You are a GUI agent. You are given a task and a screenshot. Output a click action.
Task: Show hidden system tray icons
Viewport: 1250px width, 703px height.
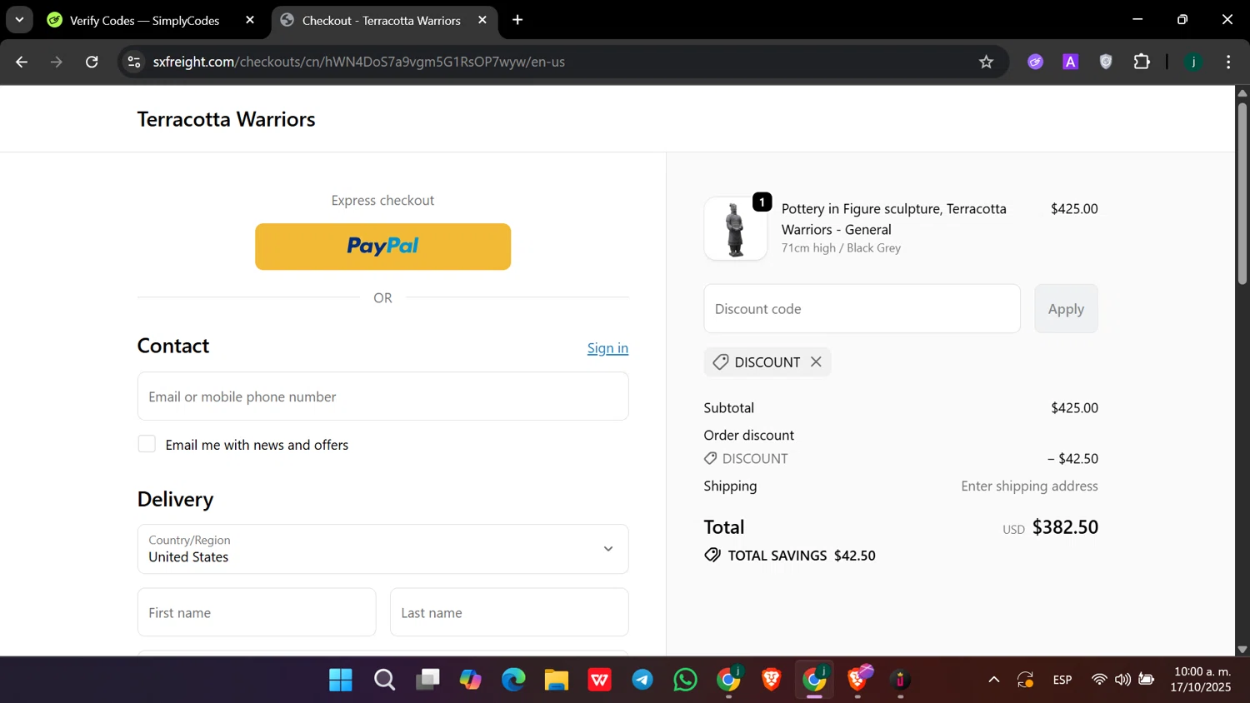[x=993, y=680]
